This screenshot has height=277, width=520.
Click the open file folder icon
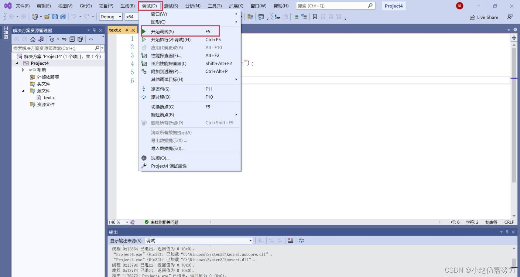pyautogui.click(x=47, y=17)
